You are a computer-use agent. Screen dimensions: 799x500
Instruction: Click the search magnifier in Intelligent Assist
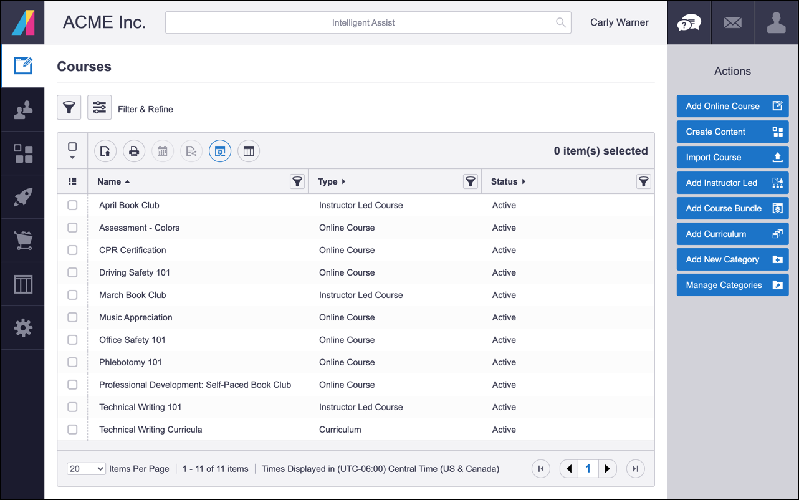point(561,22)
